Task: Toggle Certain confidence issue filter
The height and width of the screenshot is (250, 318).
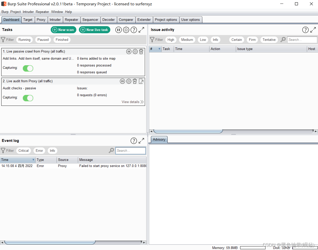Action: pyautogui.click(x=237, y=40)
